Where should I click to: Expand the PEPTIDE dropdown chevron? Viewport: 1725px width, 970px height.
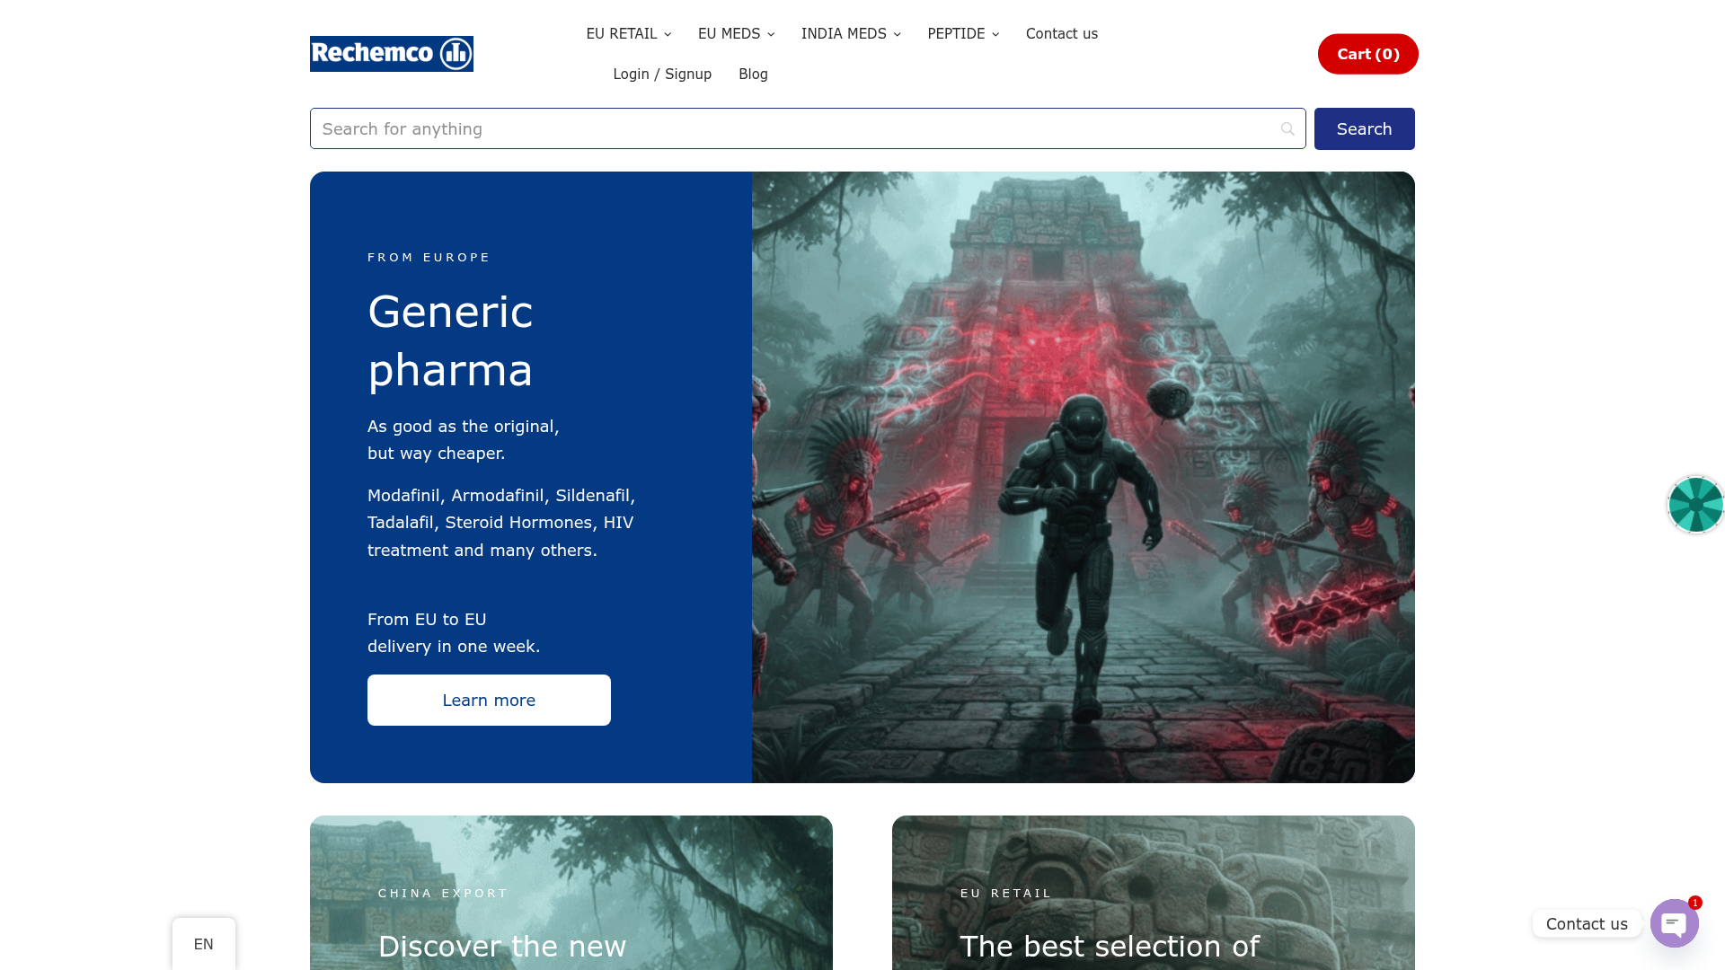pyautogui.click(x=995, y=35)
